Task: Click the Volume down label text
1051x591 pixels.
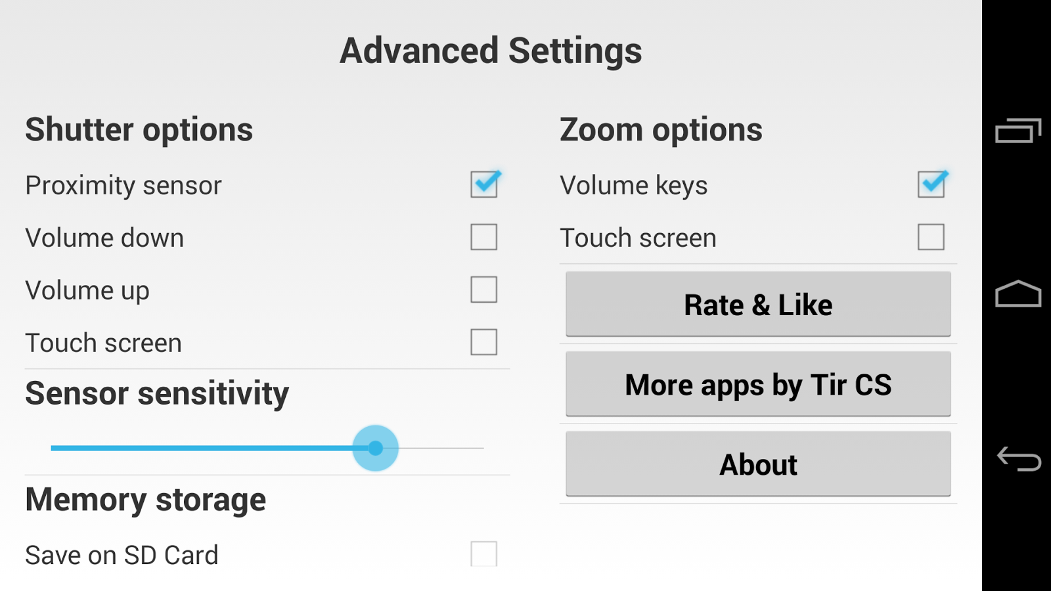Action: (x=104, y=238)
